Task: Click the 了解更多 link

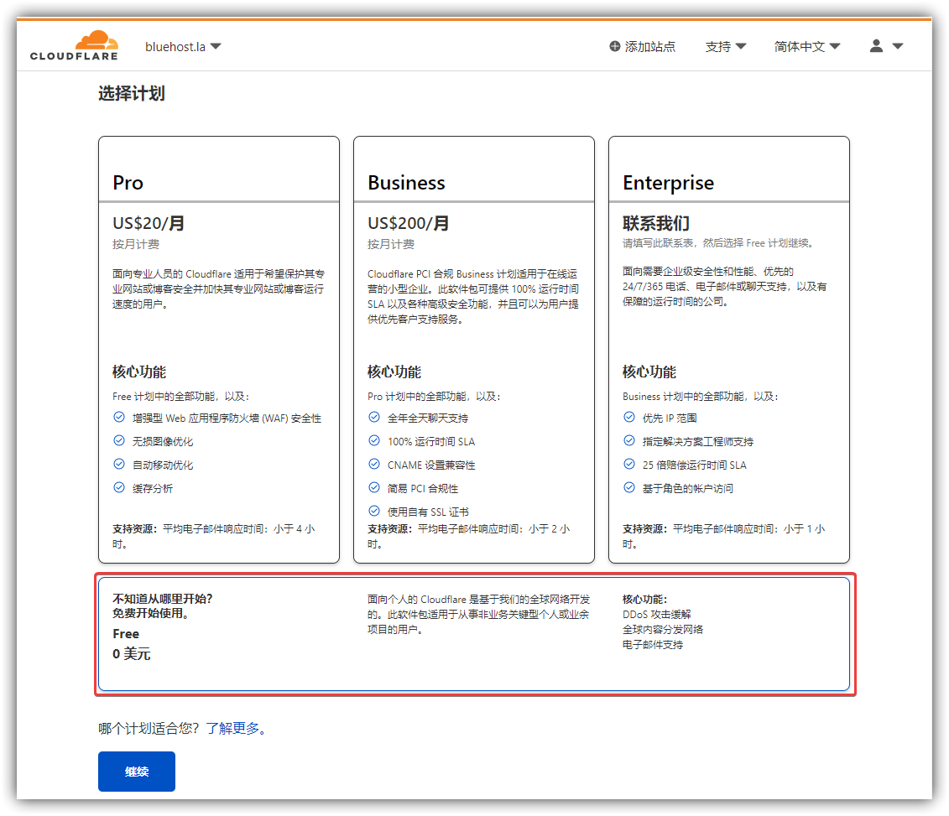Action: (236, 728)
